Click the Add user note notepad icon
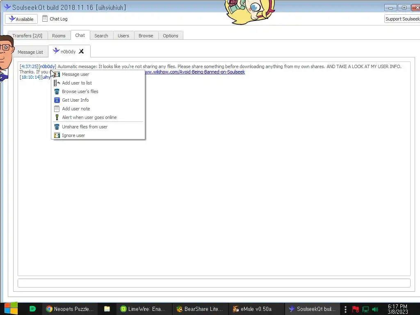The image size is (420, 315). click(57, 108)
